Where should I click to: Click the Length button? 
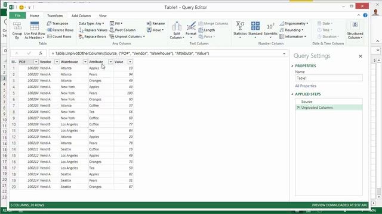(x=207, y=30)
